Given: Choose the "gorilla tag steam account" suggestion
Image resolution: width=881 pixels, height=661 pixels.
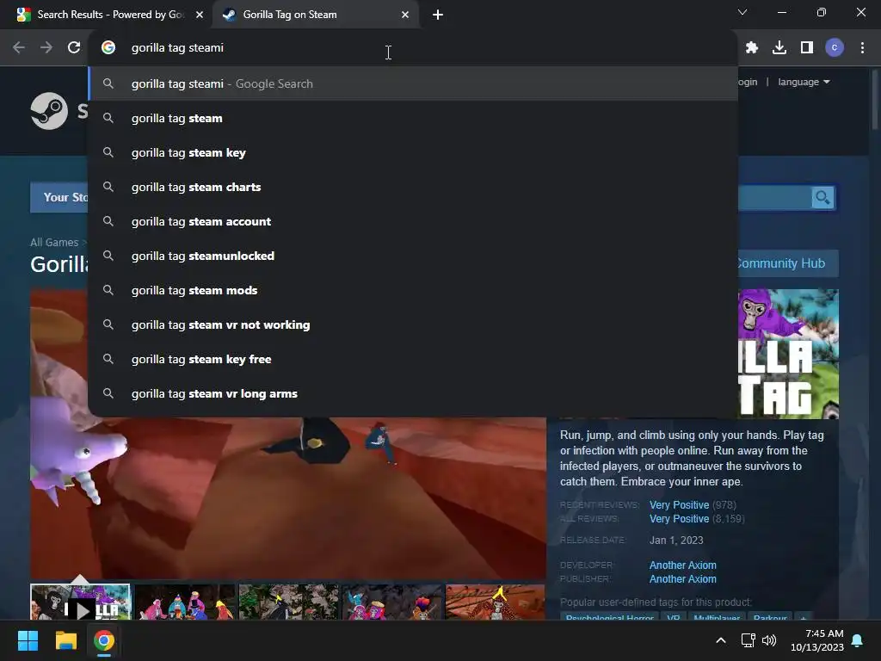Looking at the screenshot, I should pyautogui.click(x=413, y=221).
